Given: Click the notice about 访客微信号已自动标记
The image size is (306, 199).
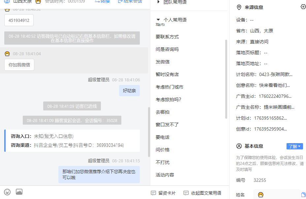Looking at the screenshot, I should click(72, 38).
